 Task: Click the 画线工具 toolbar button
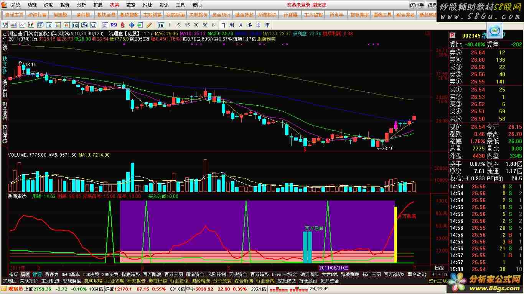[x=383, y=15]
